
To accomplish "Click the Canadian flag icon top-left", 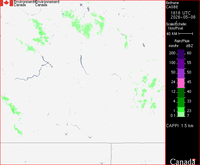I will click(7, 3).
